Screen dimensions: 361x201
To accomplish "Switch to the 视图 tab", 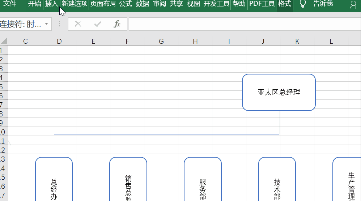I will tap(193, 4).
